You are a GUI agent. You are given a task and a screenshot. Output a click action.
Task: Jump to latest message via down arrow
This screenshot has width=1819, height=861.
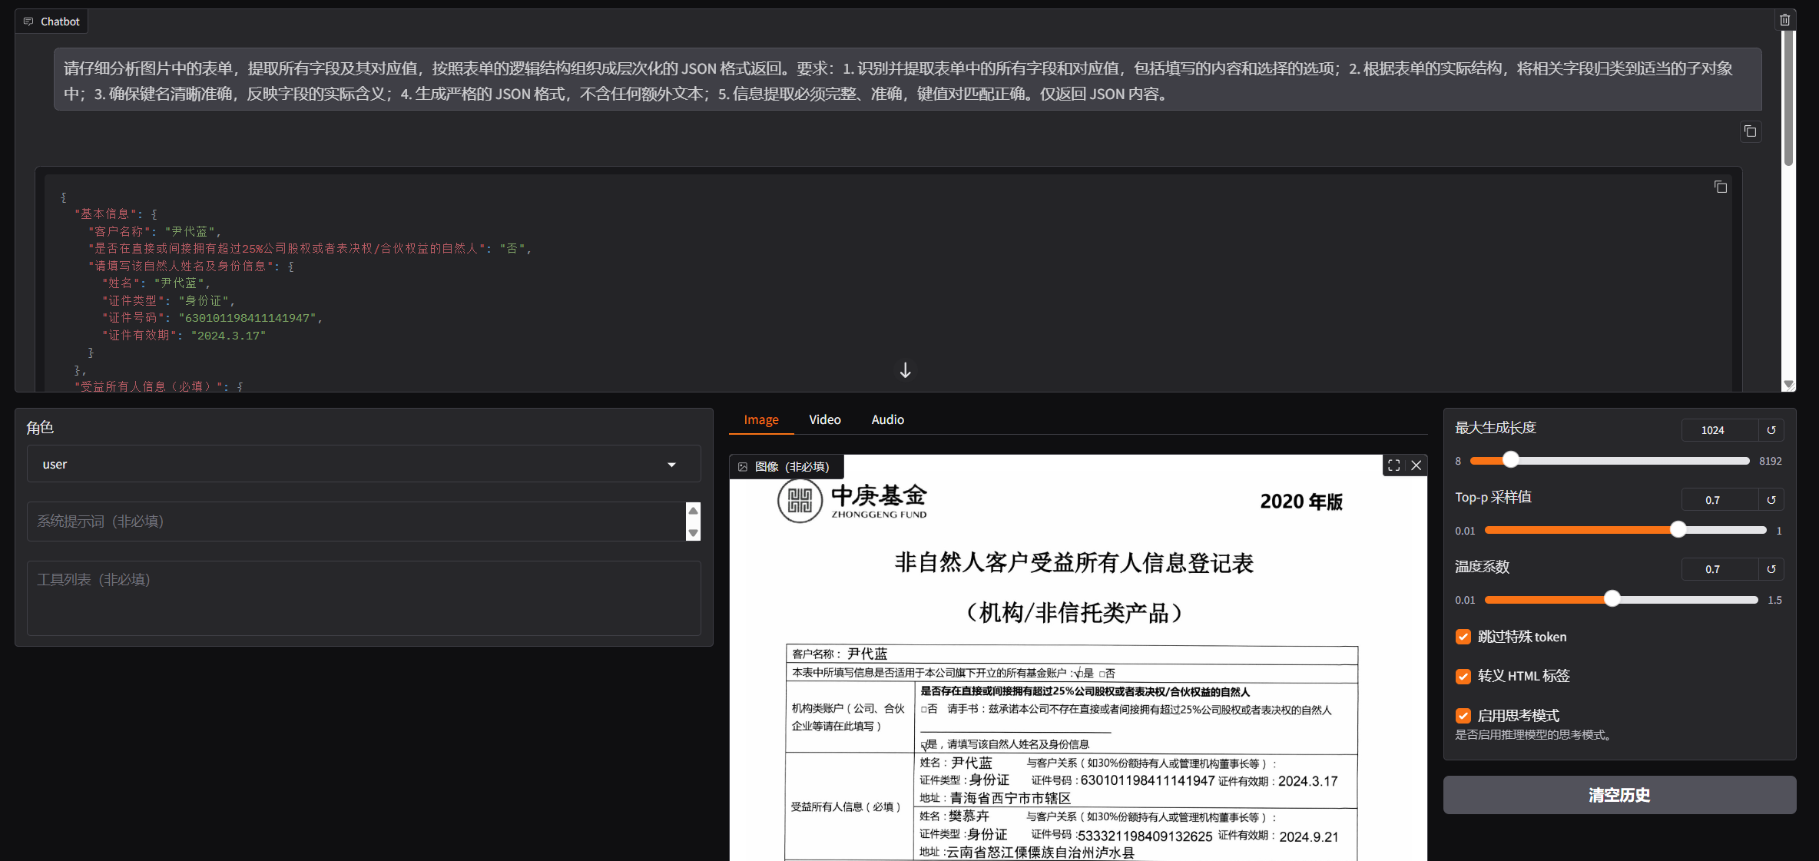[905, 370]
